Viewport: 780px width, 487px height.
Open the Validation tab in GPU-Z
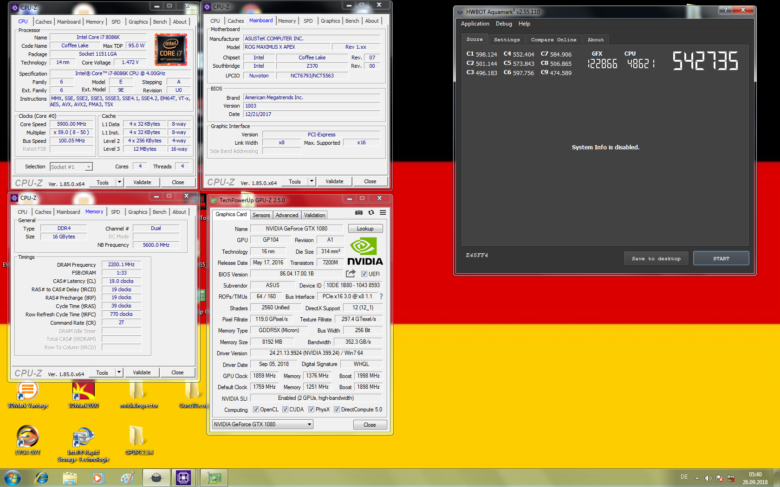[314, 215]
